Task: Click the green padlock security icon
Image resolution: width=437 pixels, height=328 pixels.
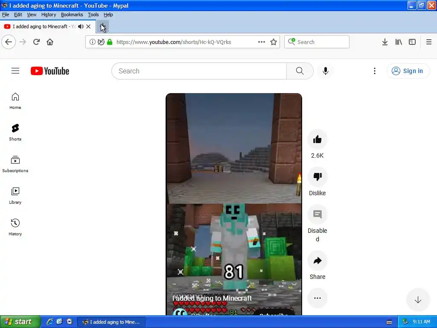Action: click(x=110, y=42)
